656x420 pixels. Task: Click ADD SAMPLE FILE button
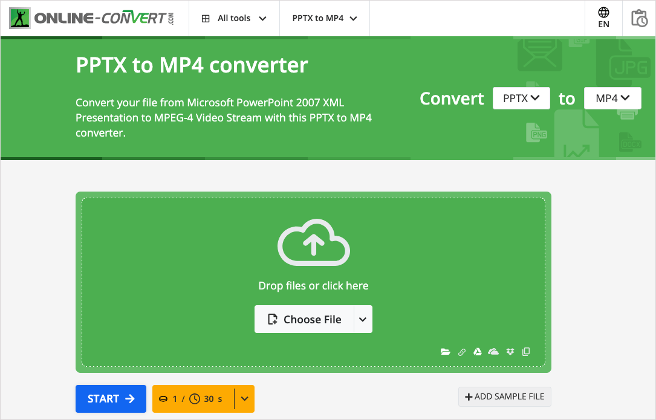(505, 396)
